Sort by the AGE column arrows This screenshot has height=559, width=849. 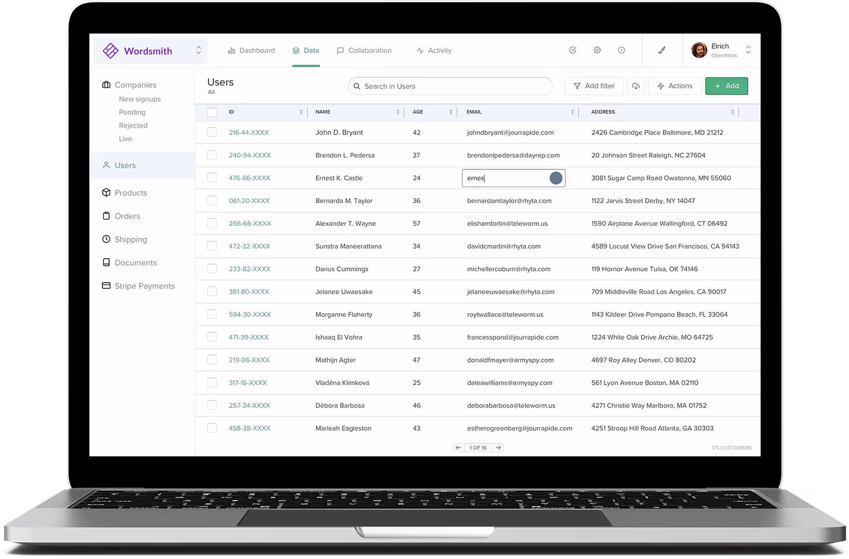(x=451, y=112)
